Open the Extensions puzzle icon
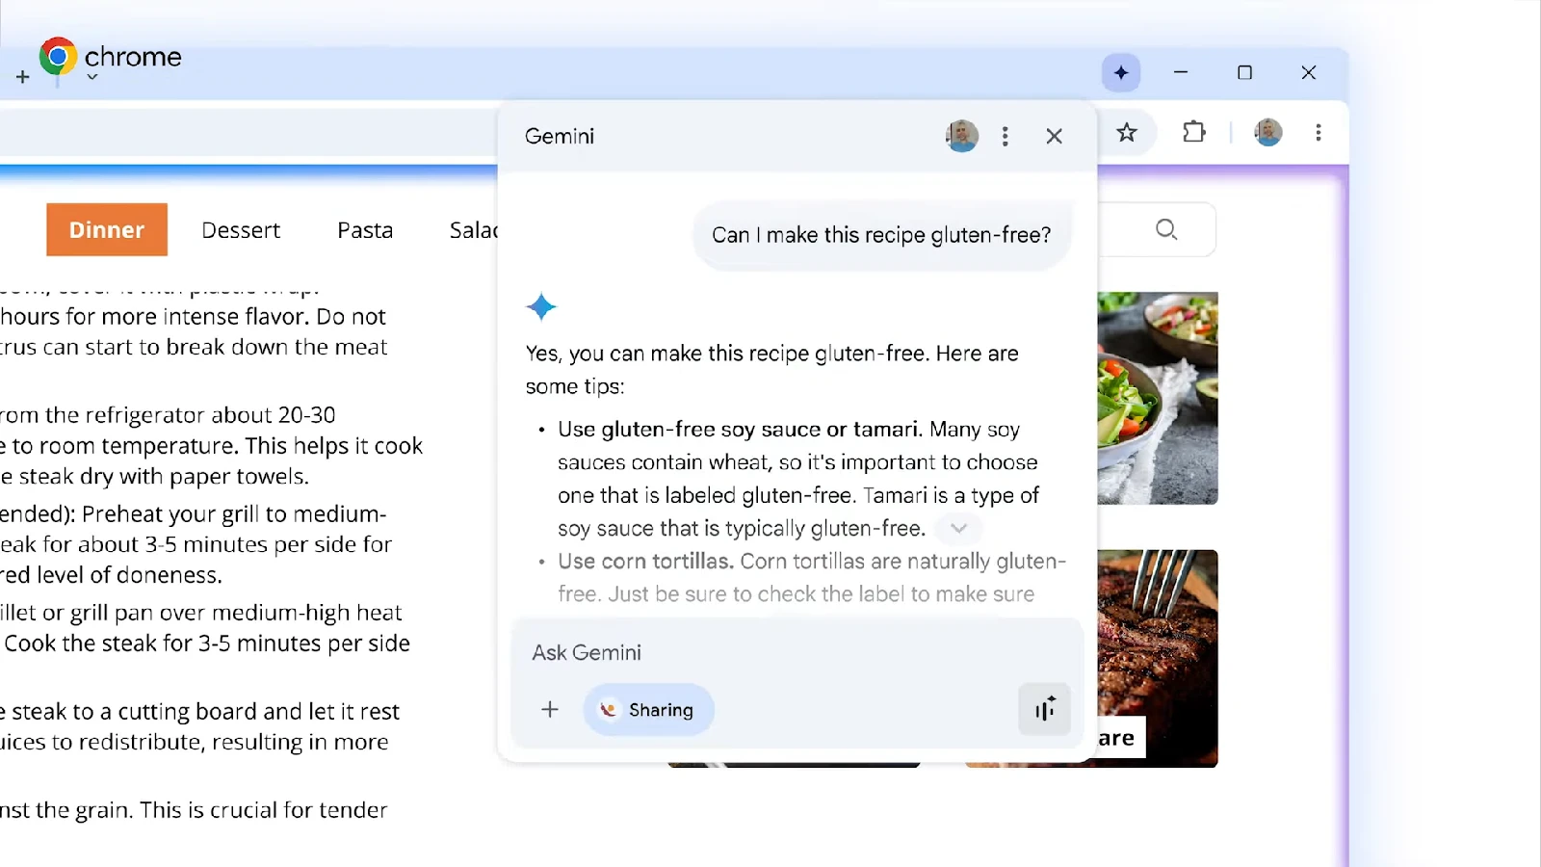1541x867 pixels. (1194, 132)
